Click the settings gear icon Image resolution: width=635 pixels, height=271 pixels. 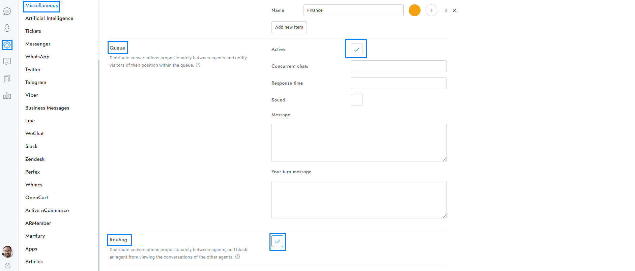click(x=7, y=45)
